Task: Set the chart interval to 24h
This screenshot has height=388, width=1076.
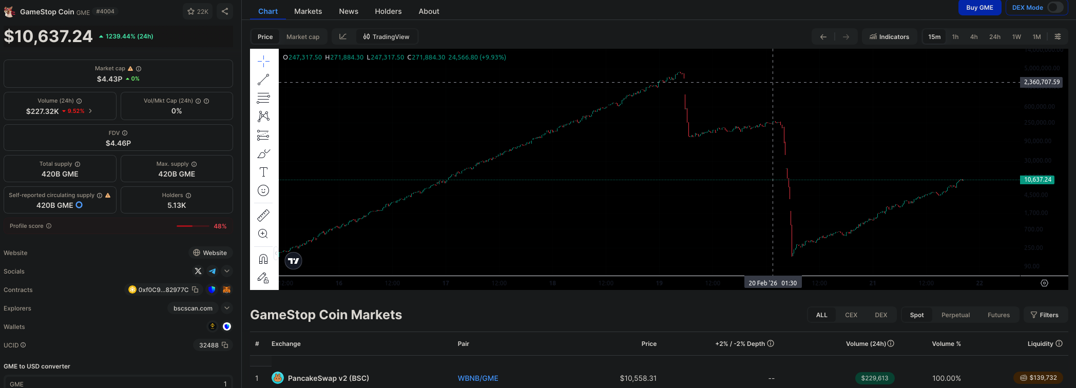Action: click(x=995, y=36)
